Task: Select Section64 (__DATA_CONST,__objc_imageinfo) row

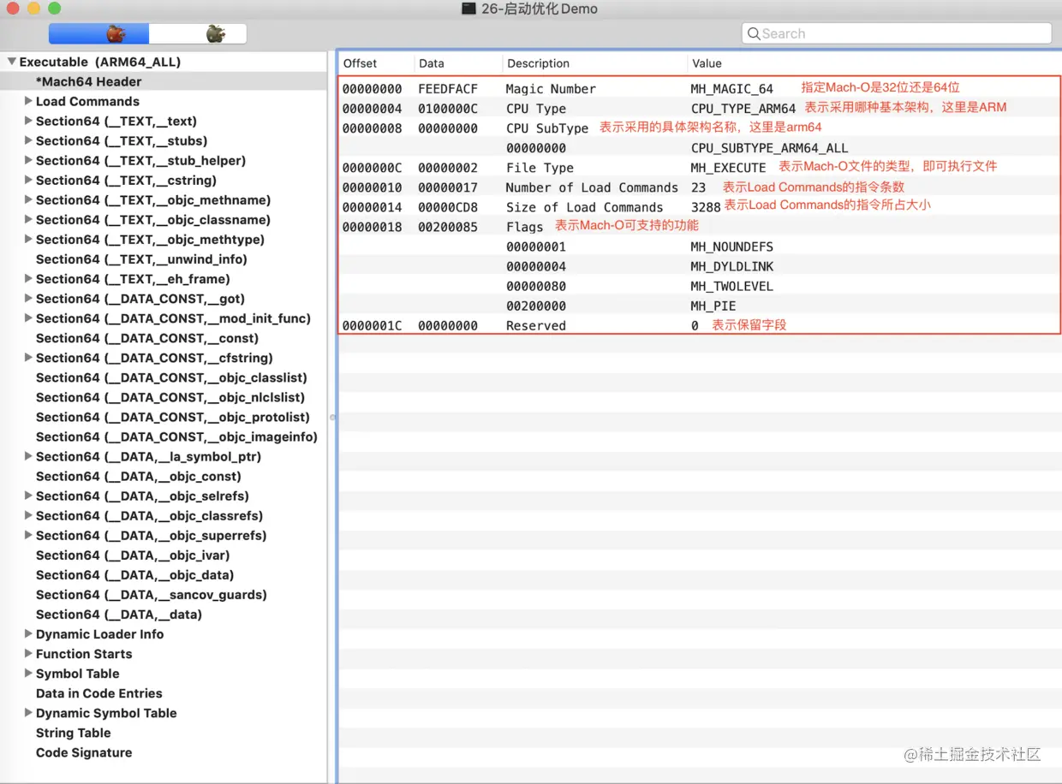Action: tap(163, 436)
